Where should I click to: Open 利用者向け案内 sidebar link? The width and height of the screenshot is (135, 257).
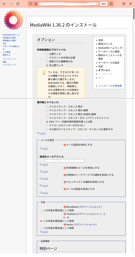(x=9, y=38)
